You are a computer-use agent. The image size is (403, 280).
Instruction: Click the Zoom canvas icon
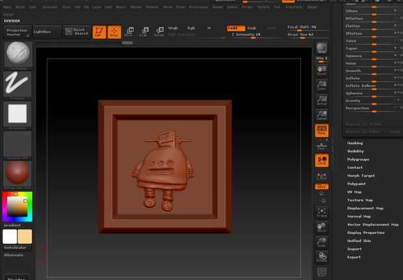(x=322, y=85)
